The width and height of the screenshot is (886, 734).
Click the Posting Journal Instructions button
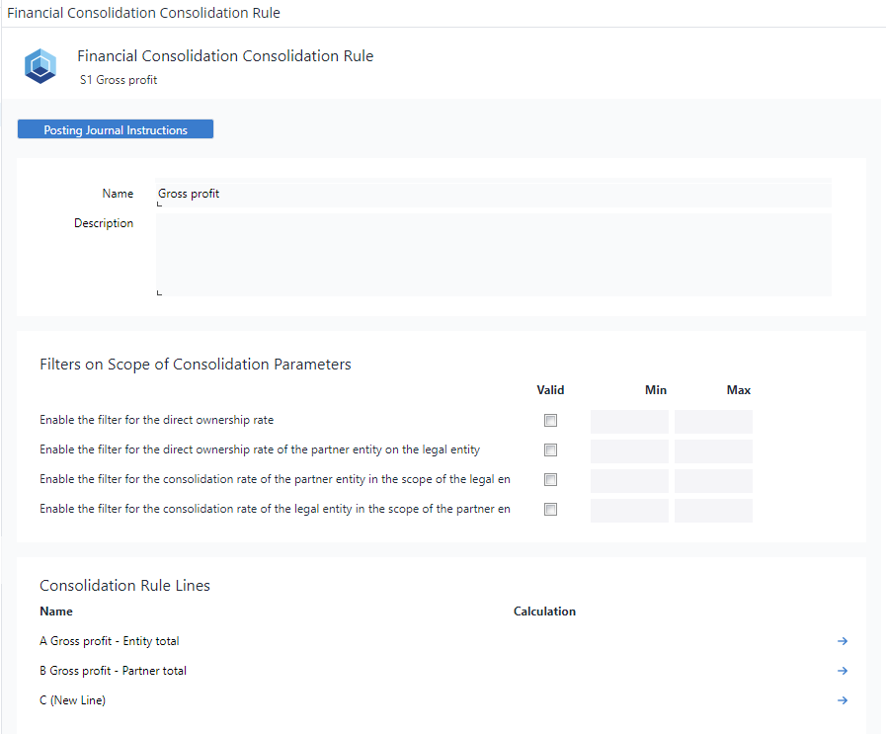point(115,129)
